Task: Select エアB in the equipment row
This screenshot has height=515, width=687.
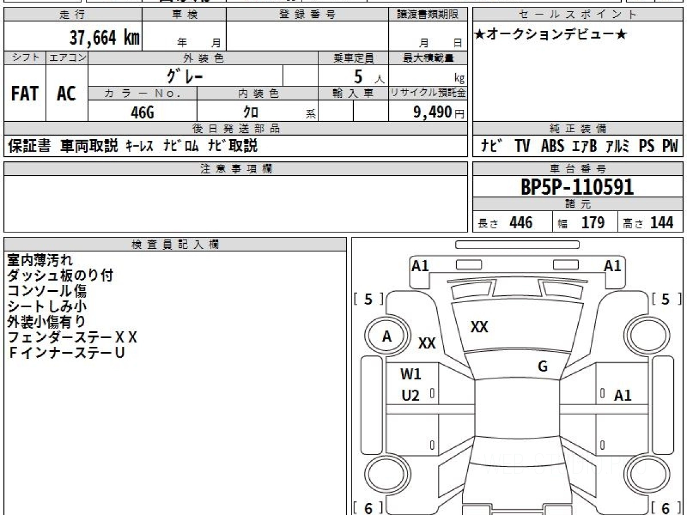Action: tap(585, 146)
